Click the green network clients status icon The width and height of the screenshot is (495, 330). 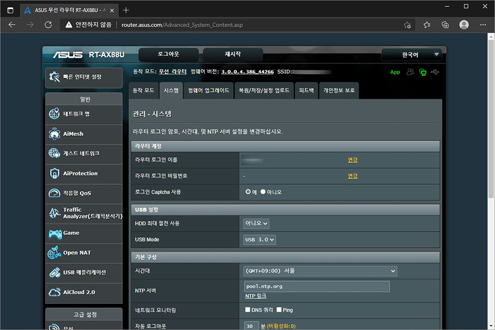[422, 72]
